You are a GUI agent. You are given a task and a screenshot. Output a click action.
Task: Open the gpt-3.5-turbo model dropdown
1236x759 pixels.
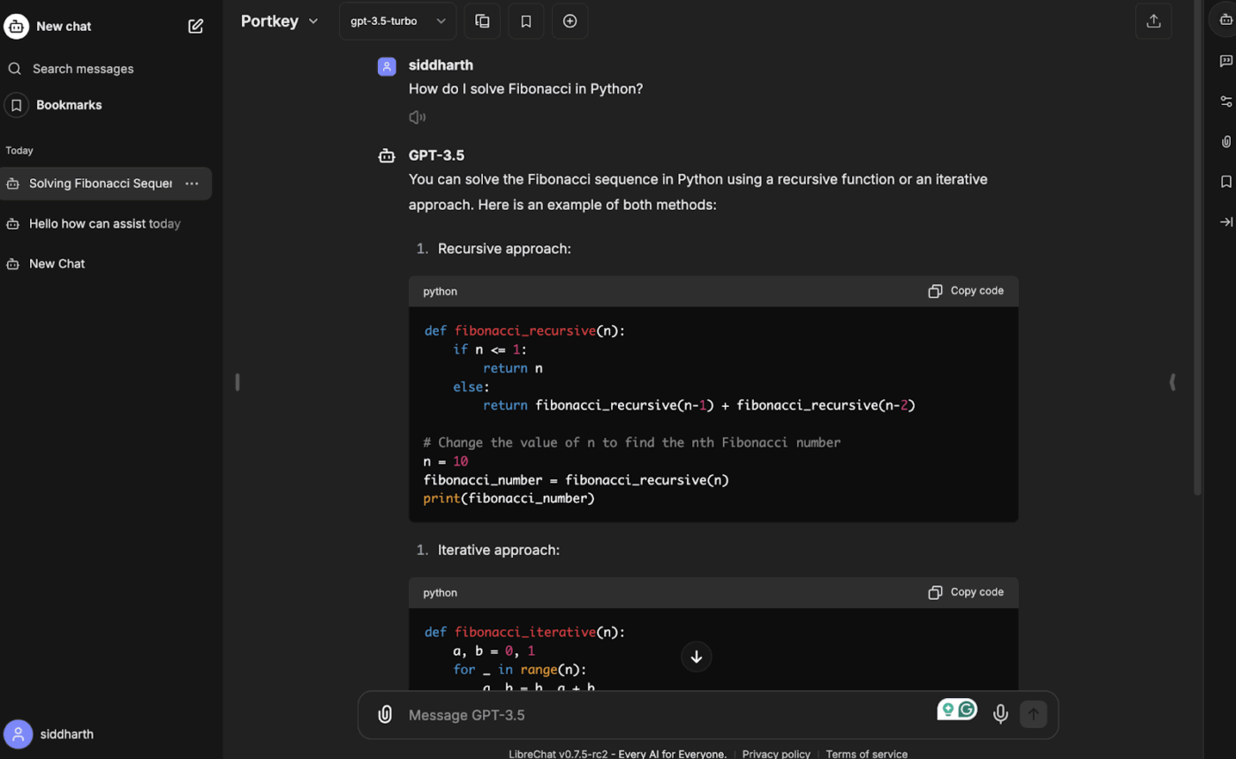coord(397,20)
